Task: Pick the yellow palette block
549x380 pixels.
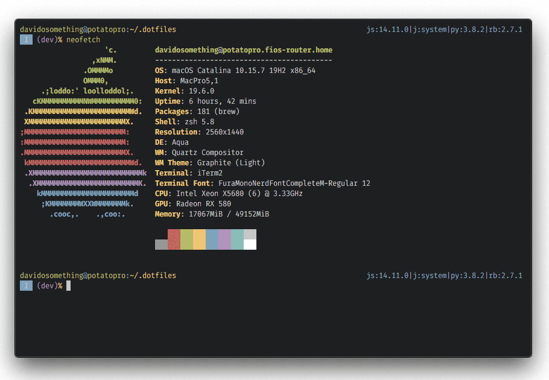Action: click(199, 239)
